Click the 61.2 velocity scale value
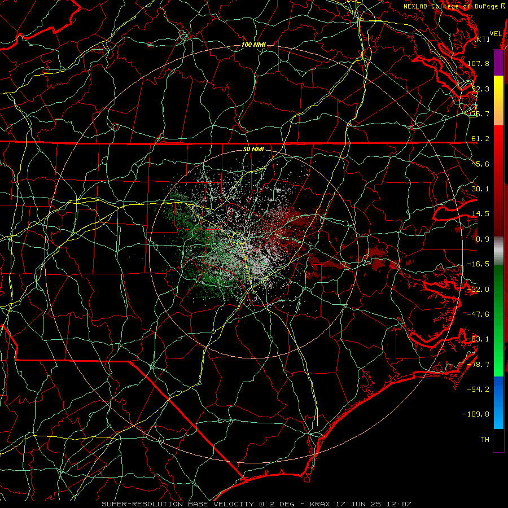The image size is (508, 508). [480, 139]
